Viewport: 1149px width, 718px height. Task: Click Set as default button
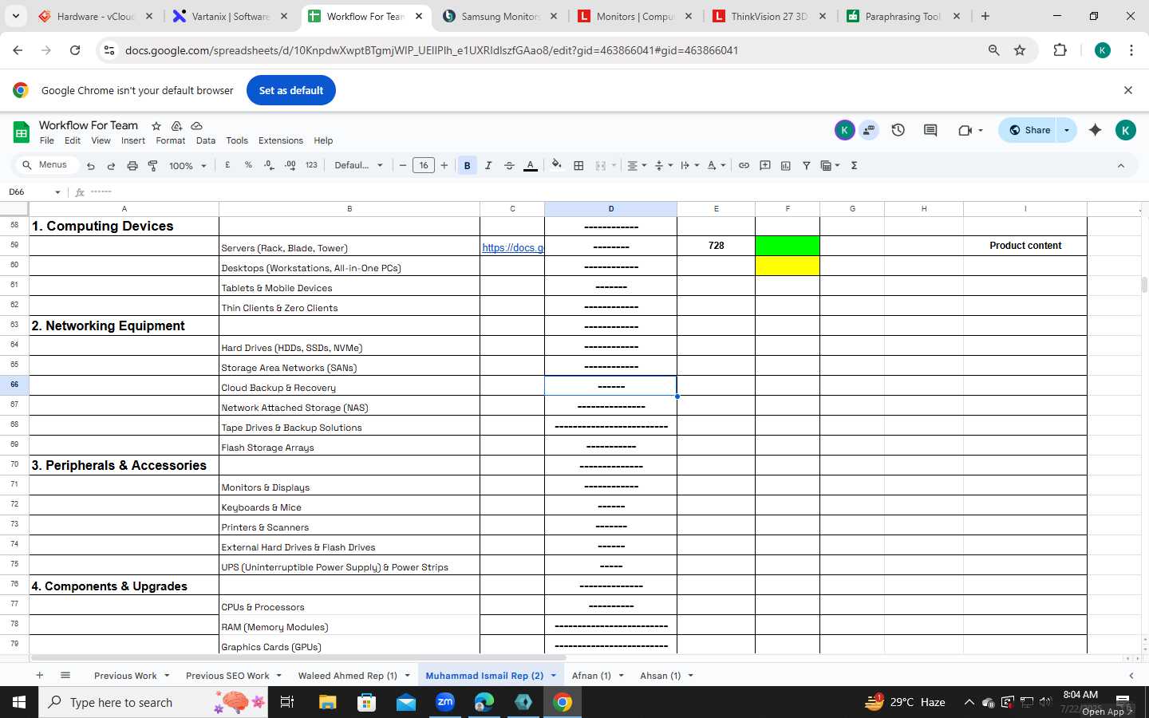click(291, 90)
